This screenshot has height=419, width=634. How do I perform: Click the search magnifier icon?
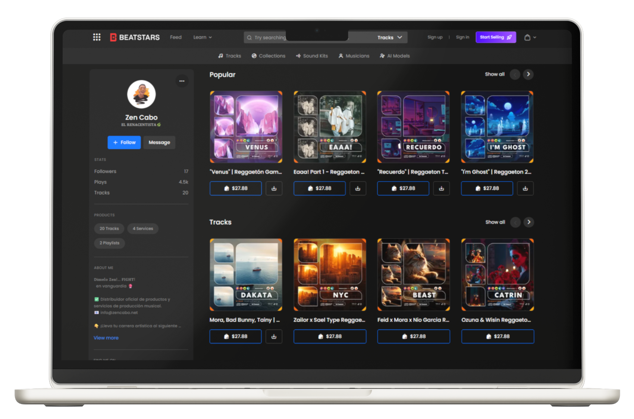point(249,37)
